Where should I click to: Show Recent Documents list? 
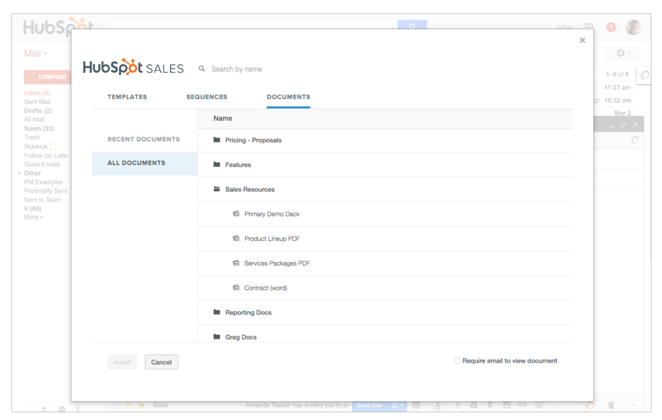tap(144, 139)
